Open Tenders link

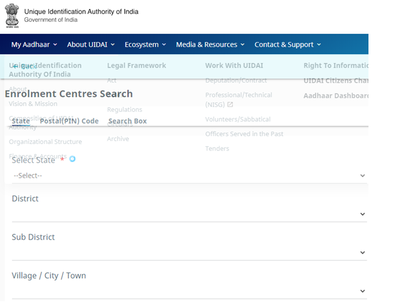tap(217, 149)
